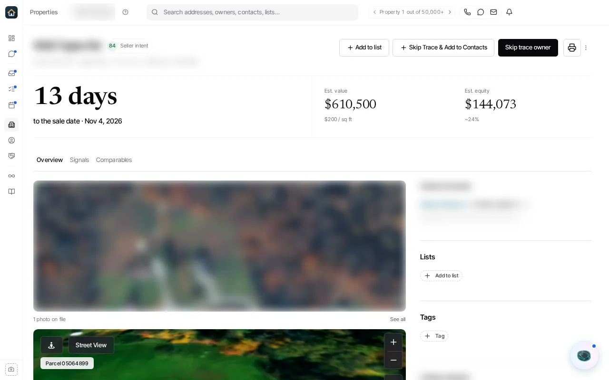This screenshot has width=609, height=380.
Task: Click the Parcel 05064899 label
Action: (67, 363)
